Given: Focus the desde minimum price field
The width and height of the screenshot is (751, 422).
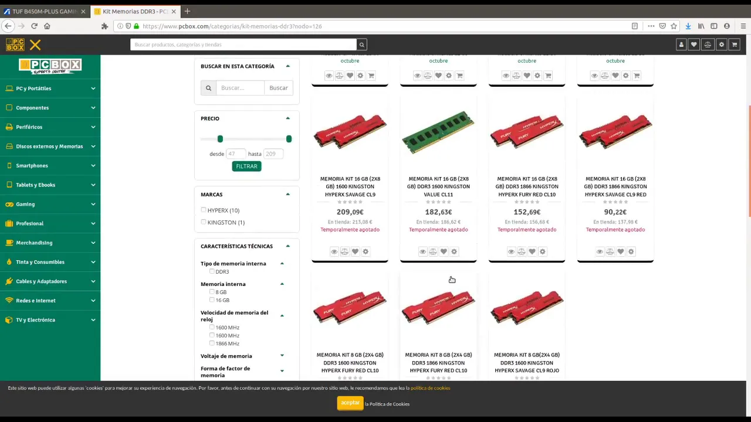Looking at the screenshot, I should (236, 154).
